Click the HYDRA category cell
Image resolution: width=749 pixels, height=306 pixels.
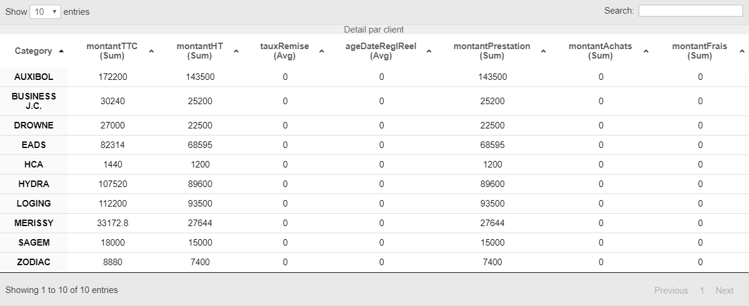point(34,184)
